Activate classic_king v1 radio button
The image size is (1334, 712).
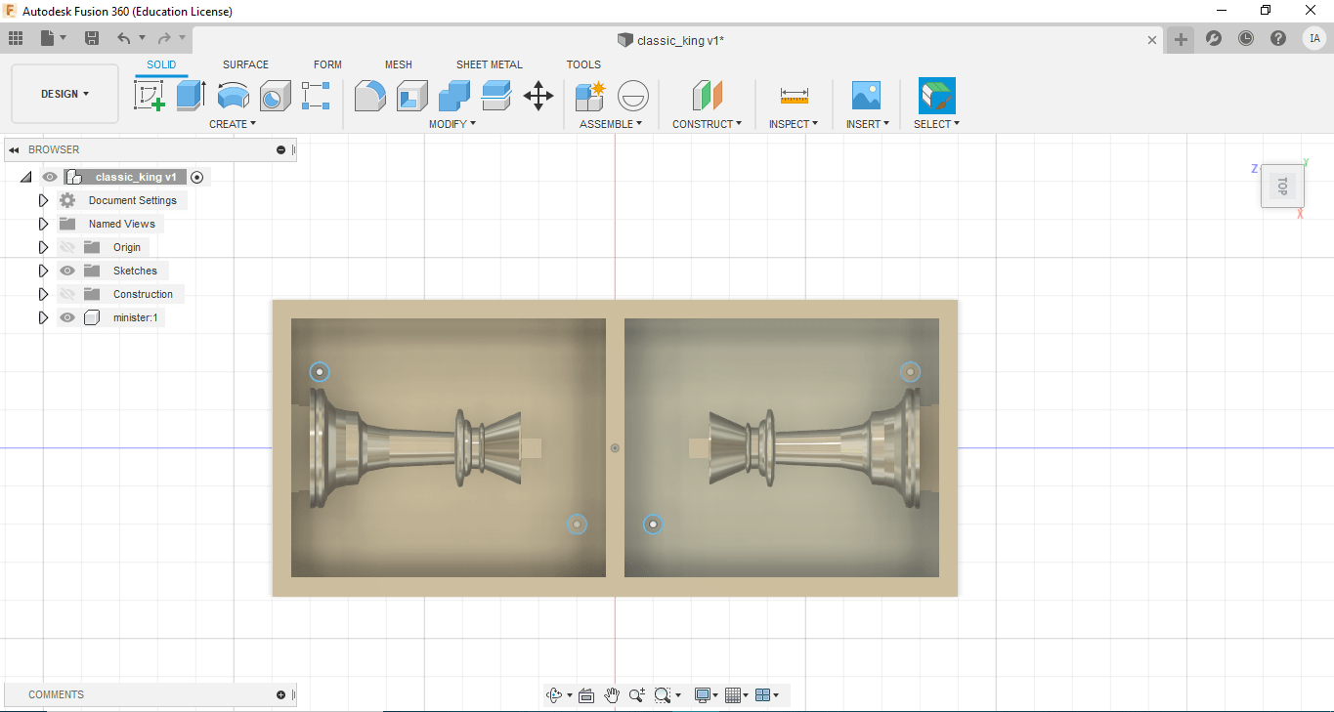point(197,177)
